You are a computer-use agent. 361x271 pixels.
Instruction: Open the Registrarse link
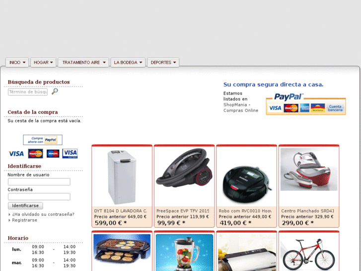tap(24, 220)
